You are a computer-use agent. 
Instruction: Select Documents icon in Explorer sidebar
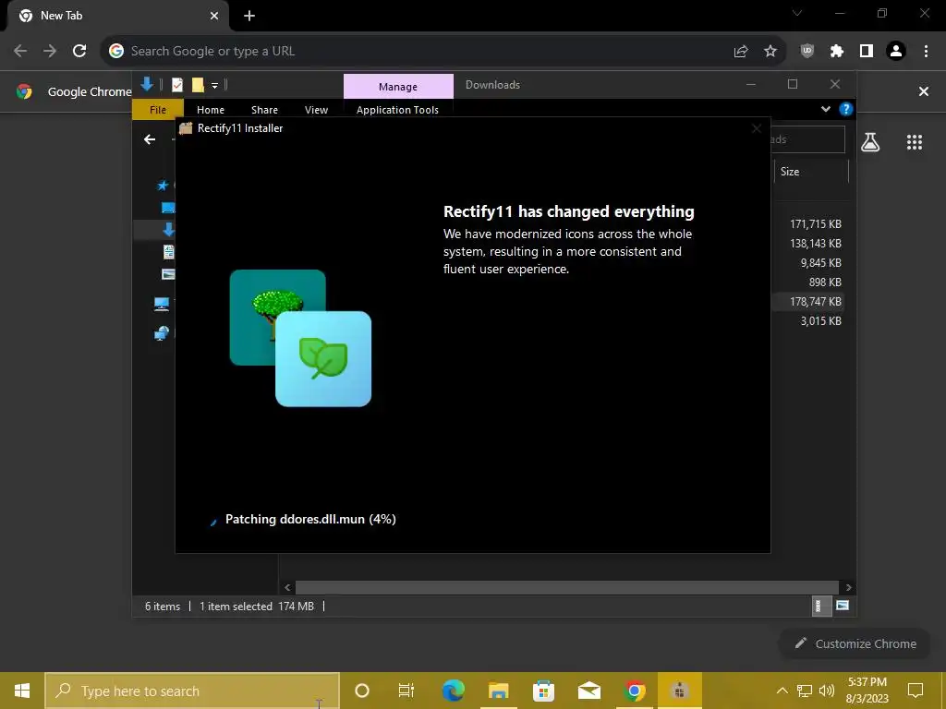[x=168, y=252]
